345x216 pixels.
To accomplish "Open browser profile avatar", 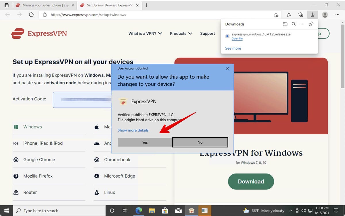I will click(x=325, y=15).
